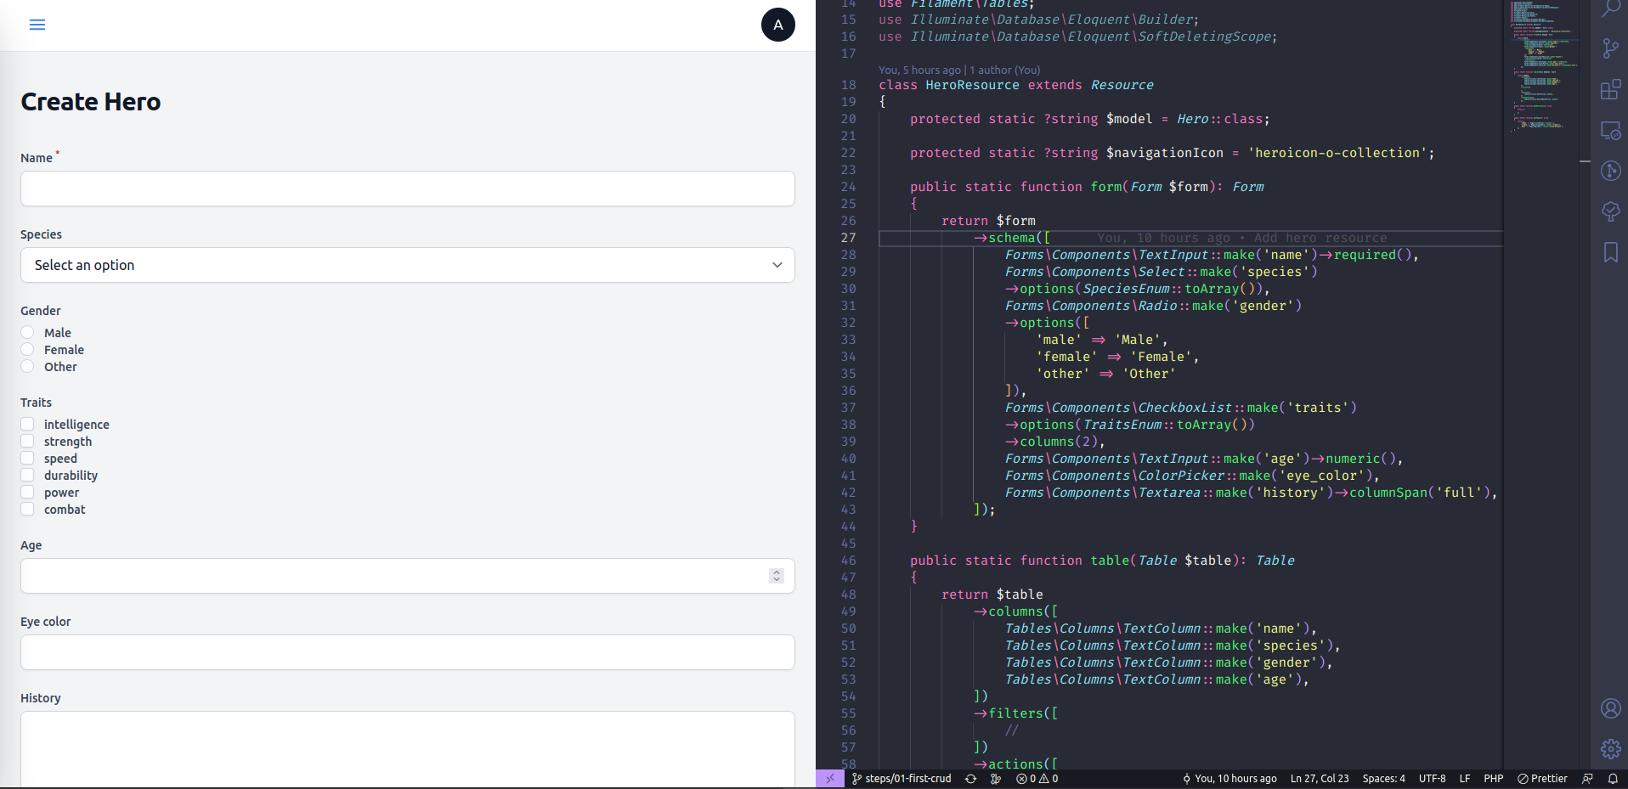
Task: Open the Source Control view
Action: [x=1610, y=48]
